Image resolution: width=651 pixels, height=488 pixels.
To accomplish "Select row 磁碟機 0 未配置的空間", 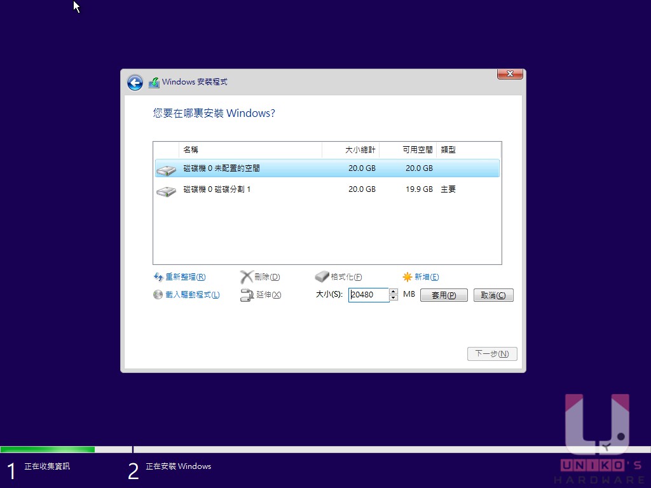I will 327,168.
